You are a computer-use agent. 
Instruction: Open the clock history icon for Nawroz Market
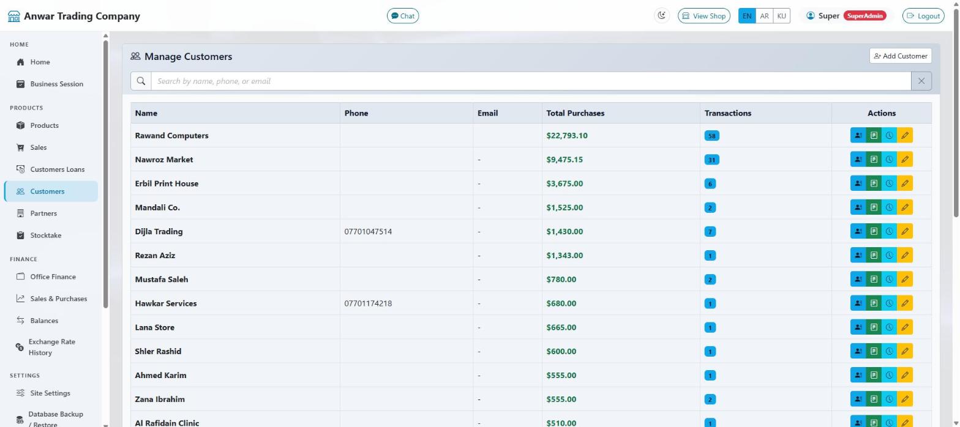(889, 160)
